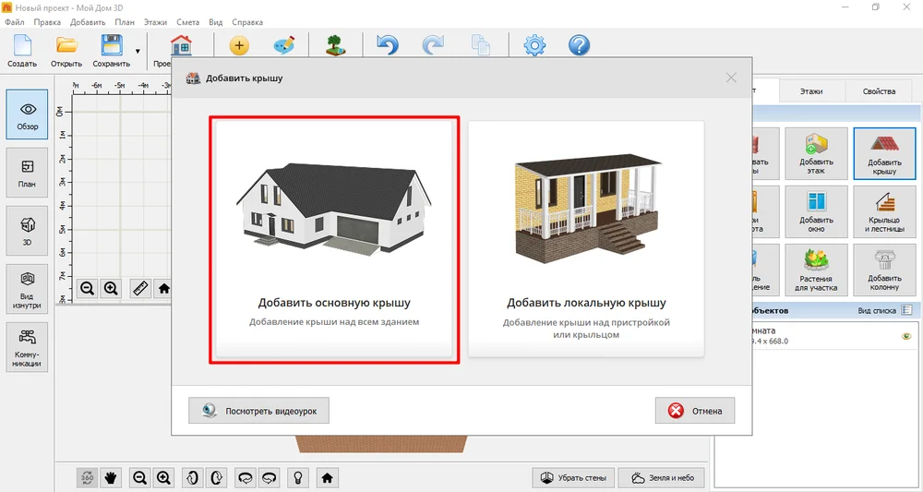Click the Undo arrow in toolbar
The width and height of the screenshot is (923, 492).
pyautogui.click(x=387, y=45)
